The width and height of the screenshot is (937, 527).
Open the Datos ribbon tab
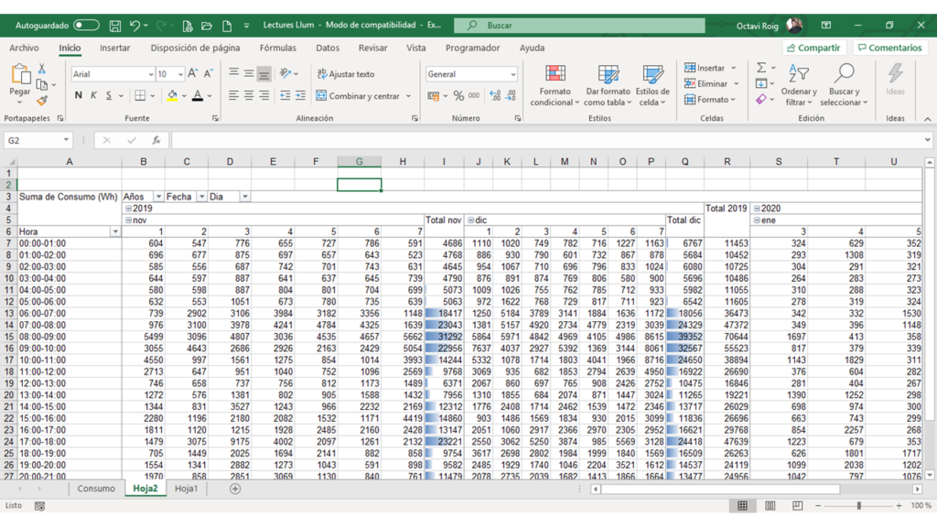tap(328, 48)
